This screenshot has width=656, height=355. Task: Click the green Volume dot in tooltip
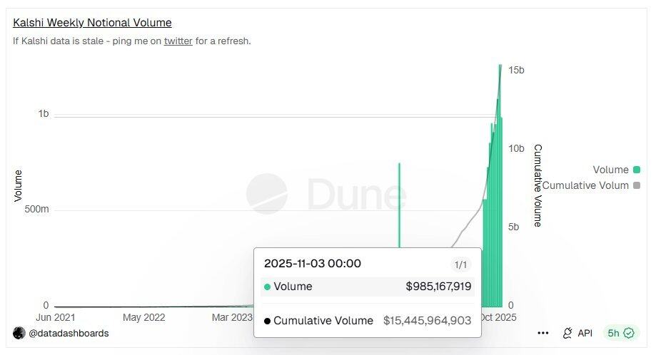coord(267,287)
